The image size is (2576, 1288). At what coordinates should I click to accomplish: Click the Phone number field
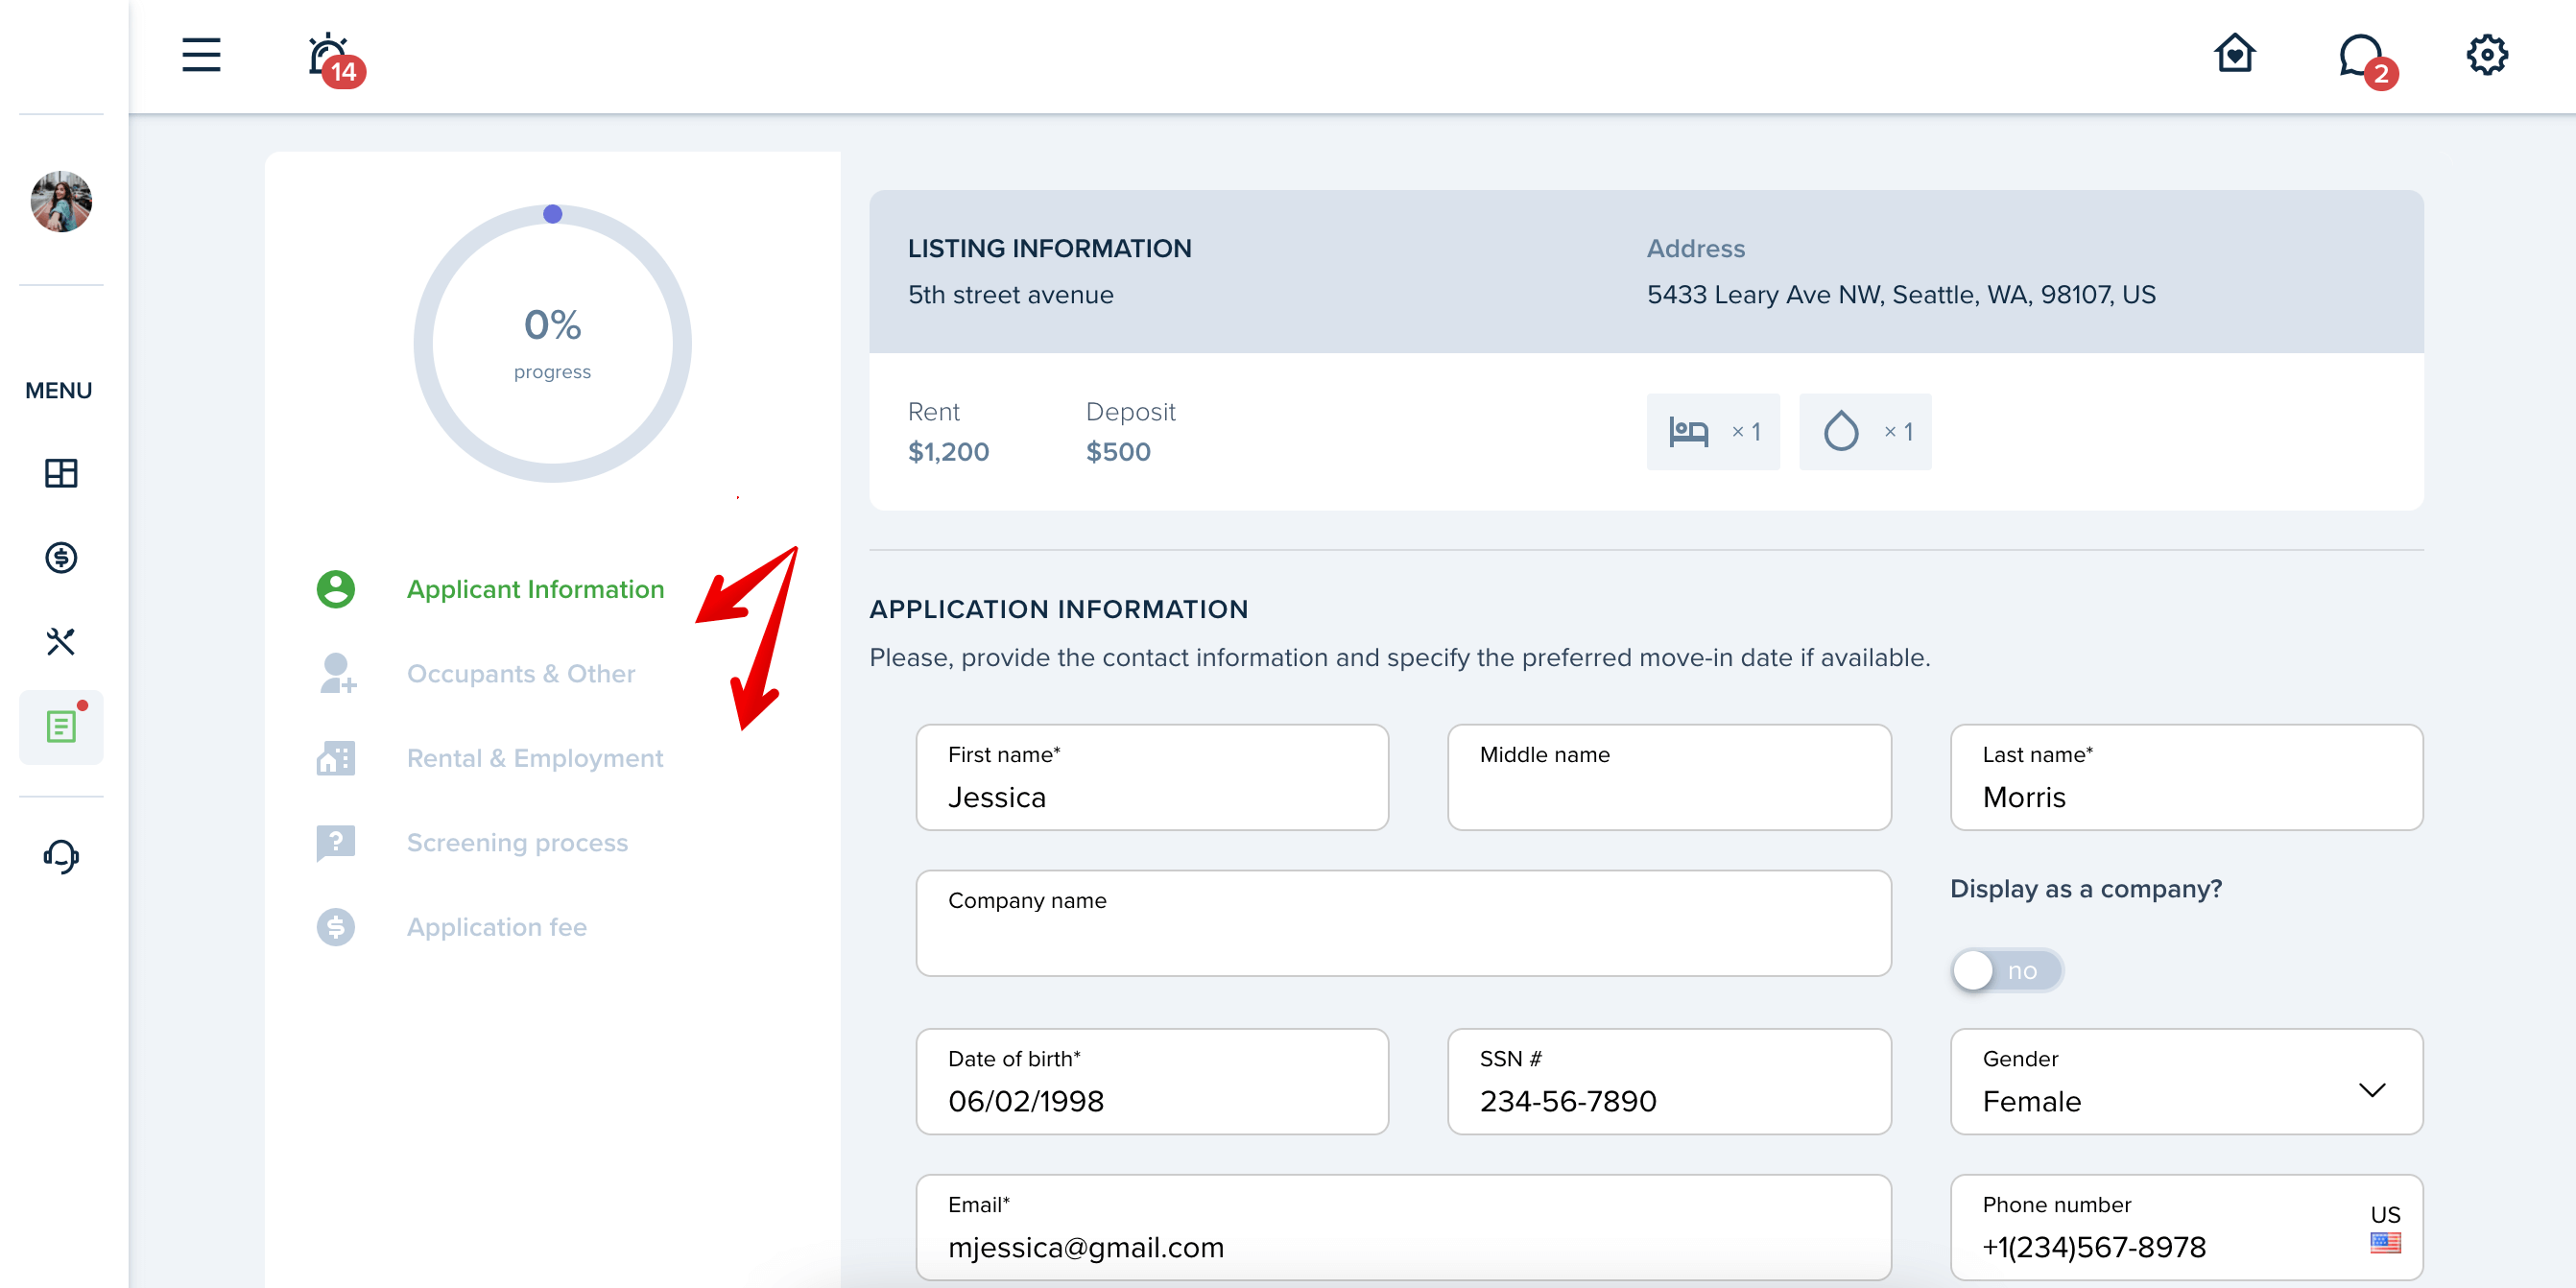tap(2186, 1227)
